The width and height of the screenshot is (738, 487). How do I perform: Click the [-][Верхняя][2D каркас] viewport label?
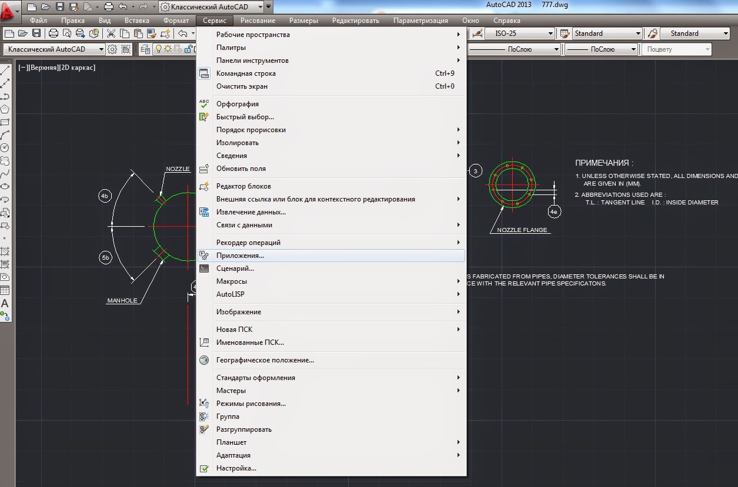57,68
